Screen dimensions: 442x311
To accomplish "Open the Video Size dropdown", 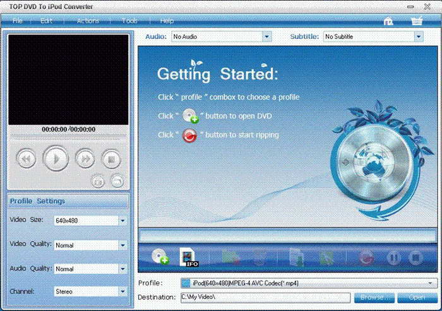I will coord(122,221).
